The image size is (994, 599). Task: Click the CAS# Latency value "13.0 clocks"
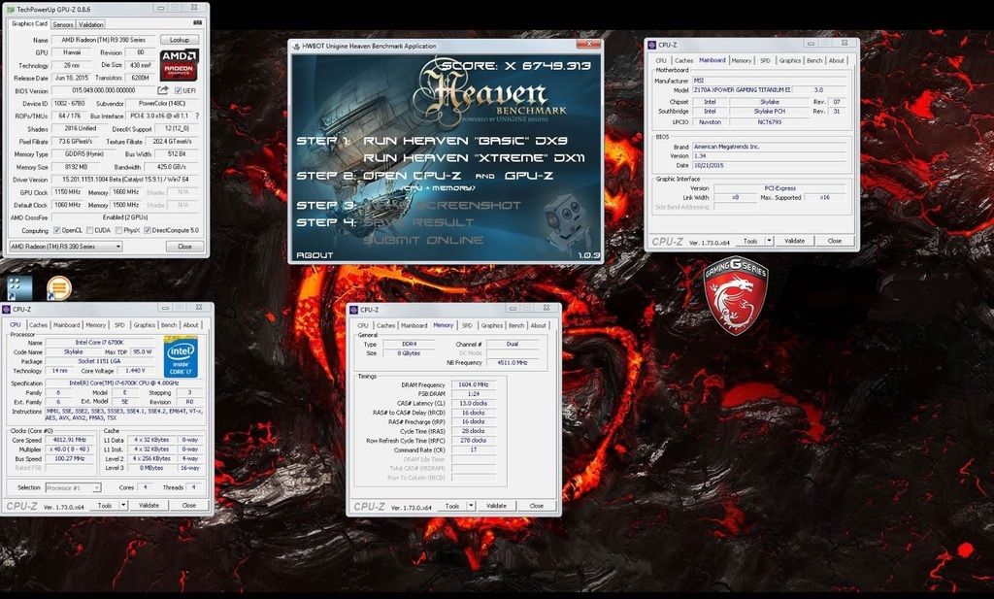pos(473,403)
